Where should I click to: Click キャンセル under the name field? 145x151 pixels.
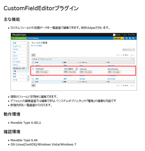44,72
